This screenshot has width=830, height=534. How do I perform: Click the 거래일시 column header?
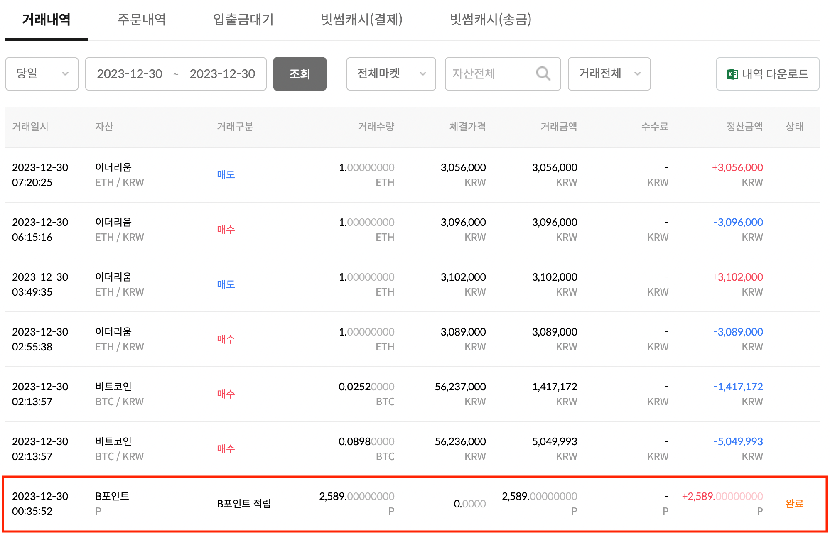[30, 127]
